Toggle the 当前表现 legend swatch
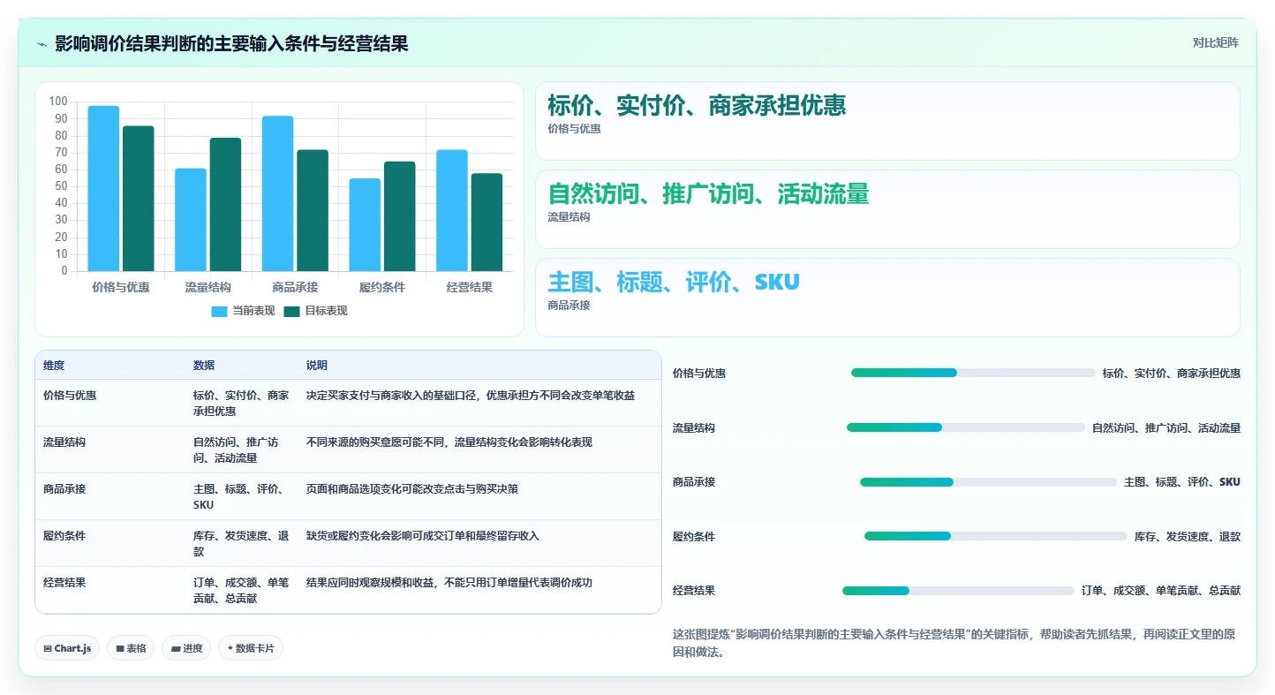The image size is (1275, 695). (x=220, y=311)
